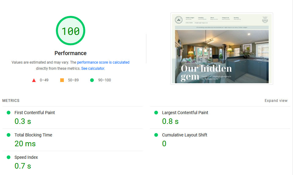
Task: Click the red triangle 0–49 legend icon
Action: coord(34,80)
